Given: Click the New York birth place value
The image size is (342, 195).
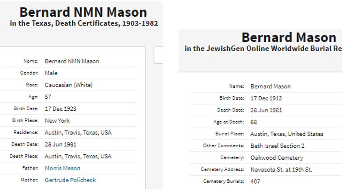Looking at the screenshot, I should coord(57,120).
